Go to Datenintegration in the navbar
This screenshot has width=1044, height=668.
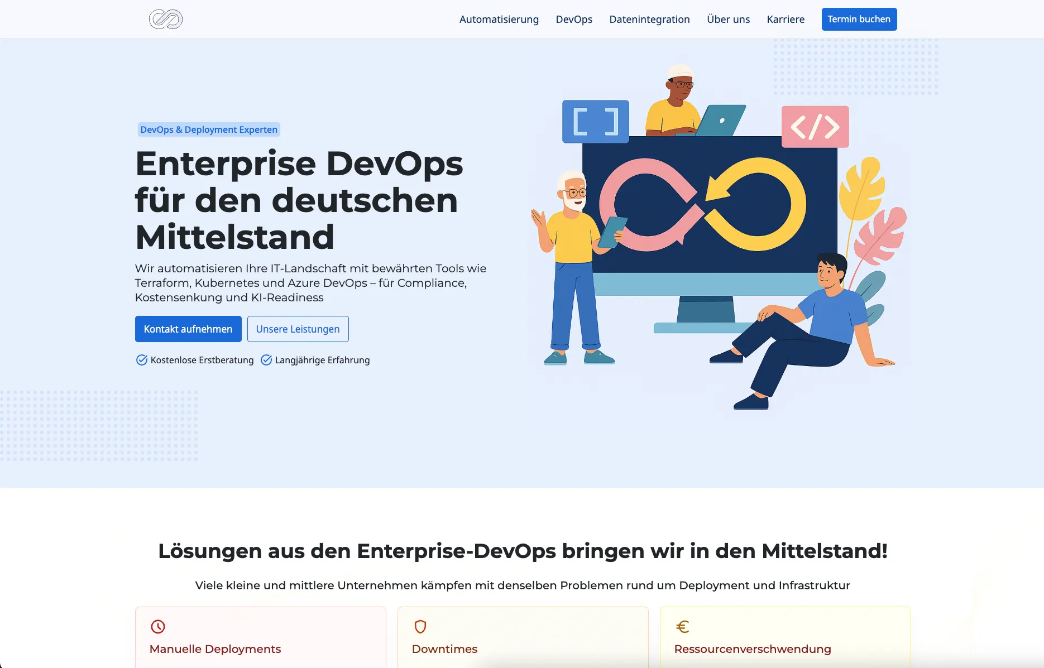pos(649,20)
